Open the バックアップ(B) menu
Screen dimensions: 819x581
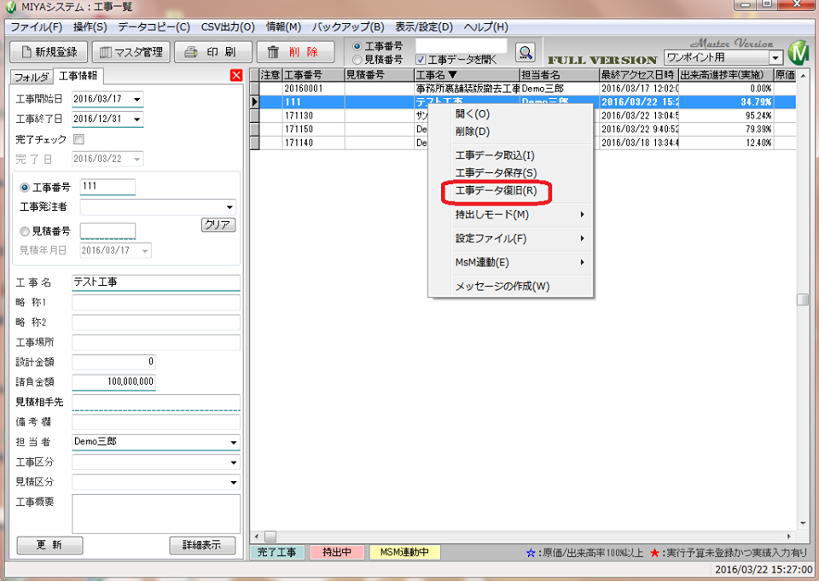348,26
